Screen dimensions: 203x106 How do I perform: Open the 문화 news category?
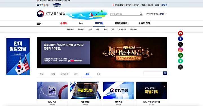(x=105, y=29)
